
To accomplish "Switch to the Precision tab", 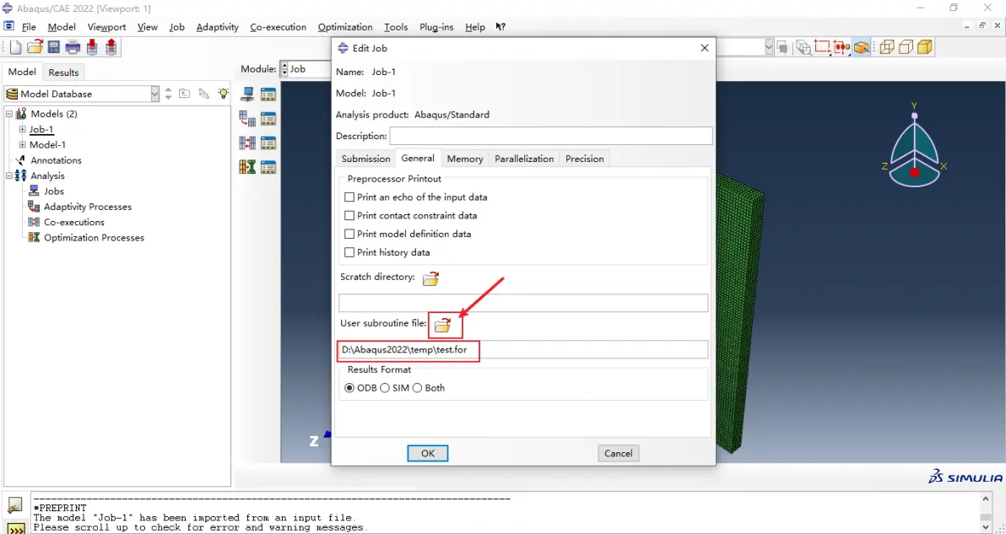I will point(585,159).
